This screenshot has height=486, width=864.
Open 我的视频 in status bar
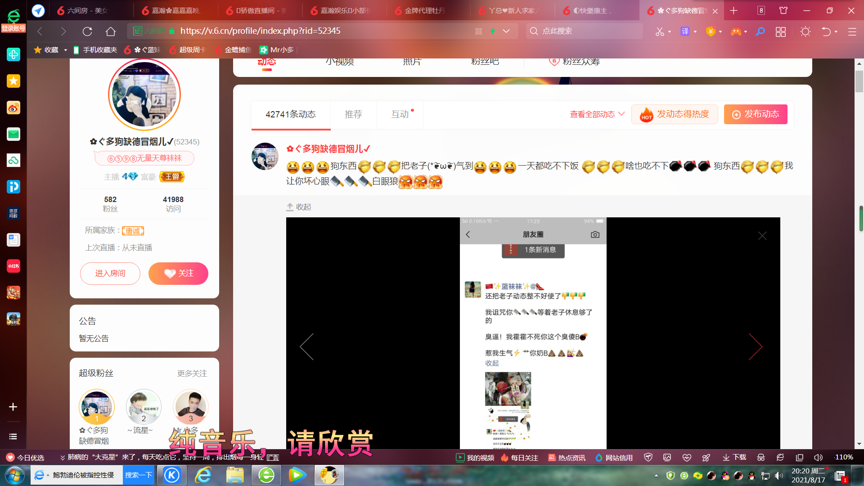click(x=475, y=458)
